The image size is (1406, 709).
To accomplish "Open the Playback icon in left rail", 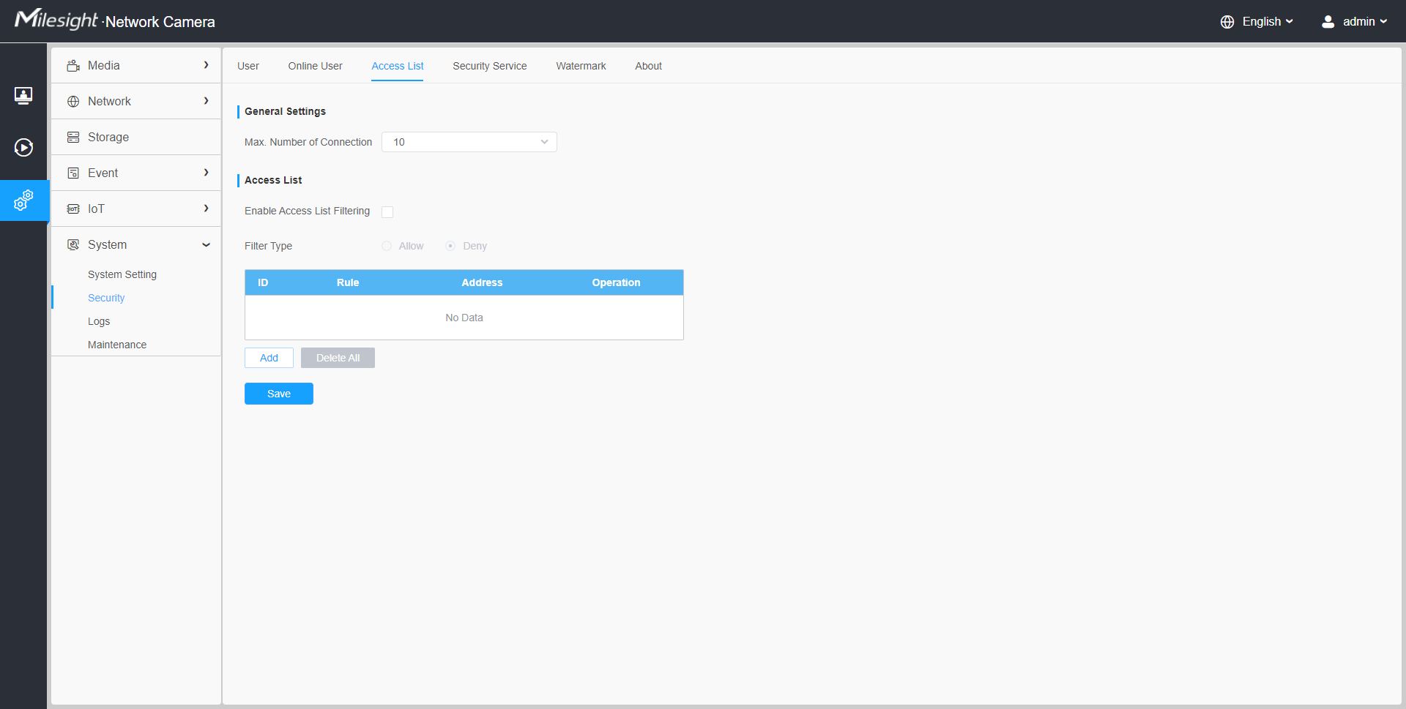I will point(23,148).
